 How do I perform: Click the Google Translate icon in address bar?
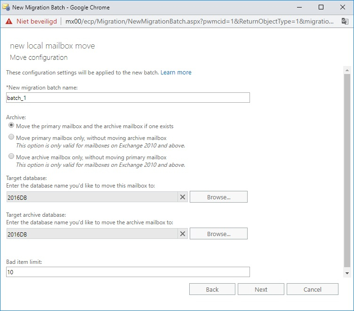(345, 22)
